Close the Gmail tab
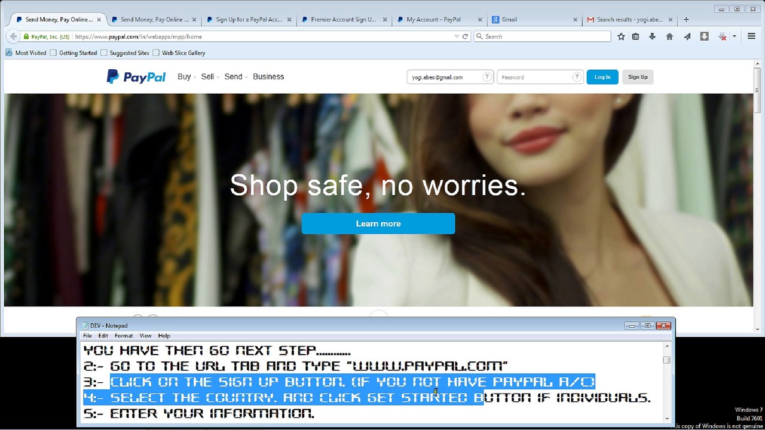 [x=574, y=20]
